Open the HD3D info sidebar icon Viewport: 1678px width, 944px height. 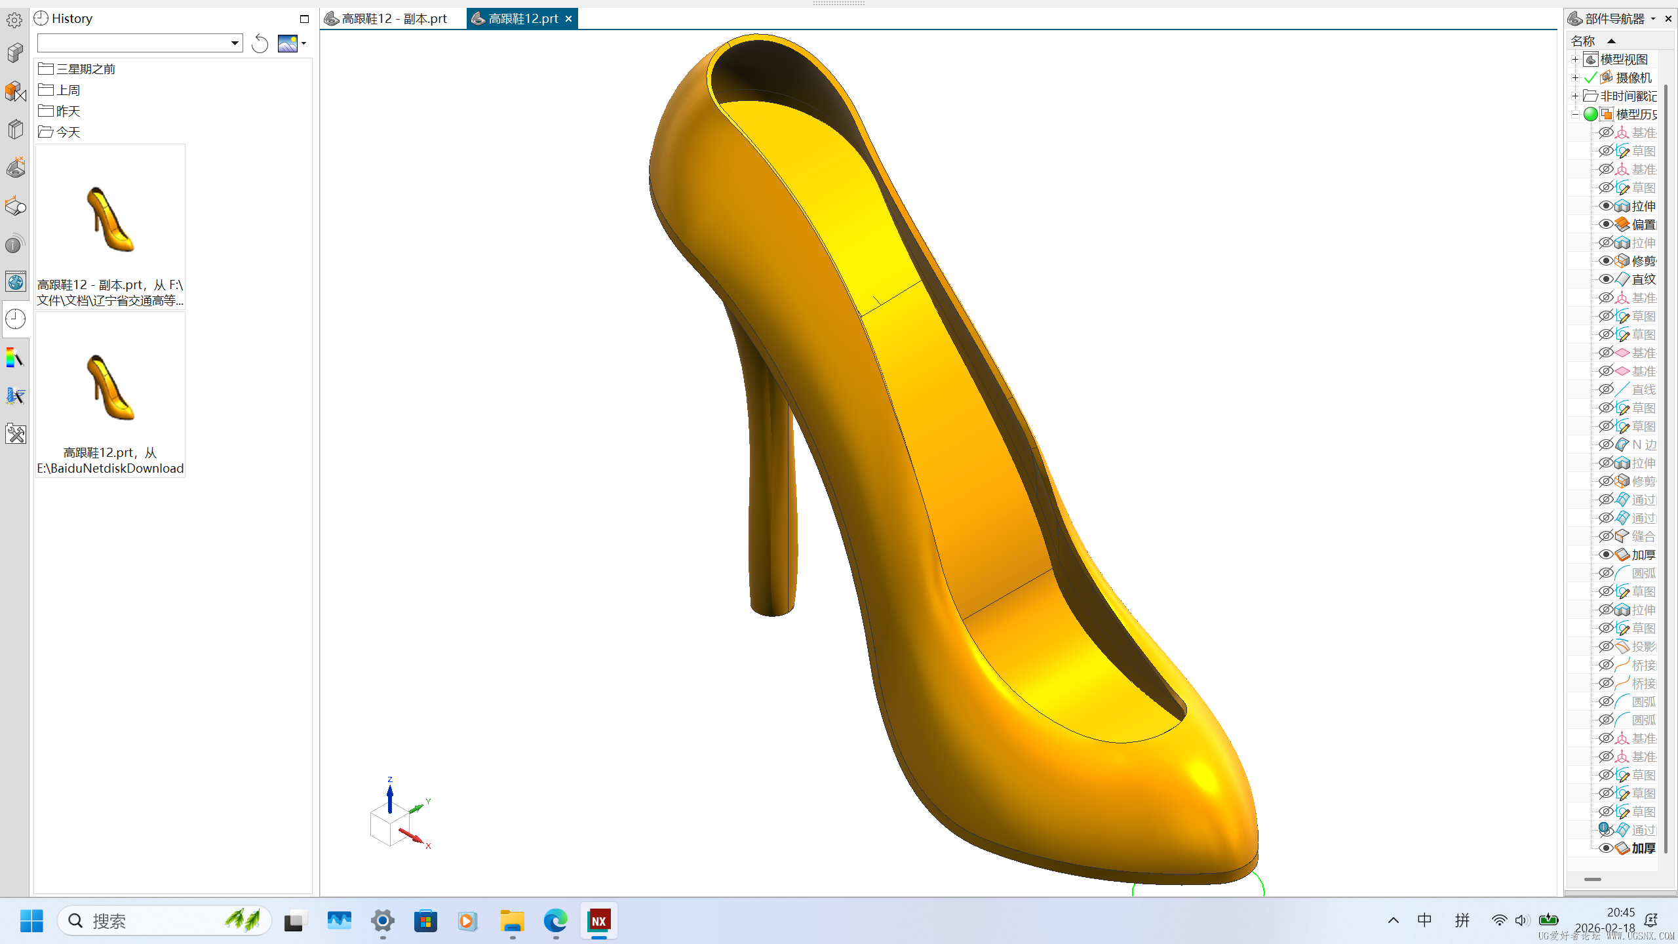coord(14,245)
